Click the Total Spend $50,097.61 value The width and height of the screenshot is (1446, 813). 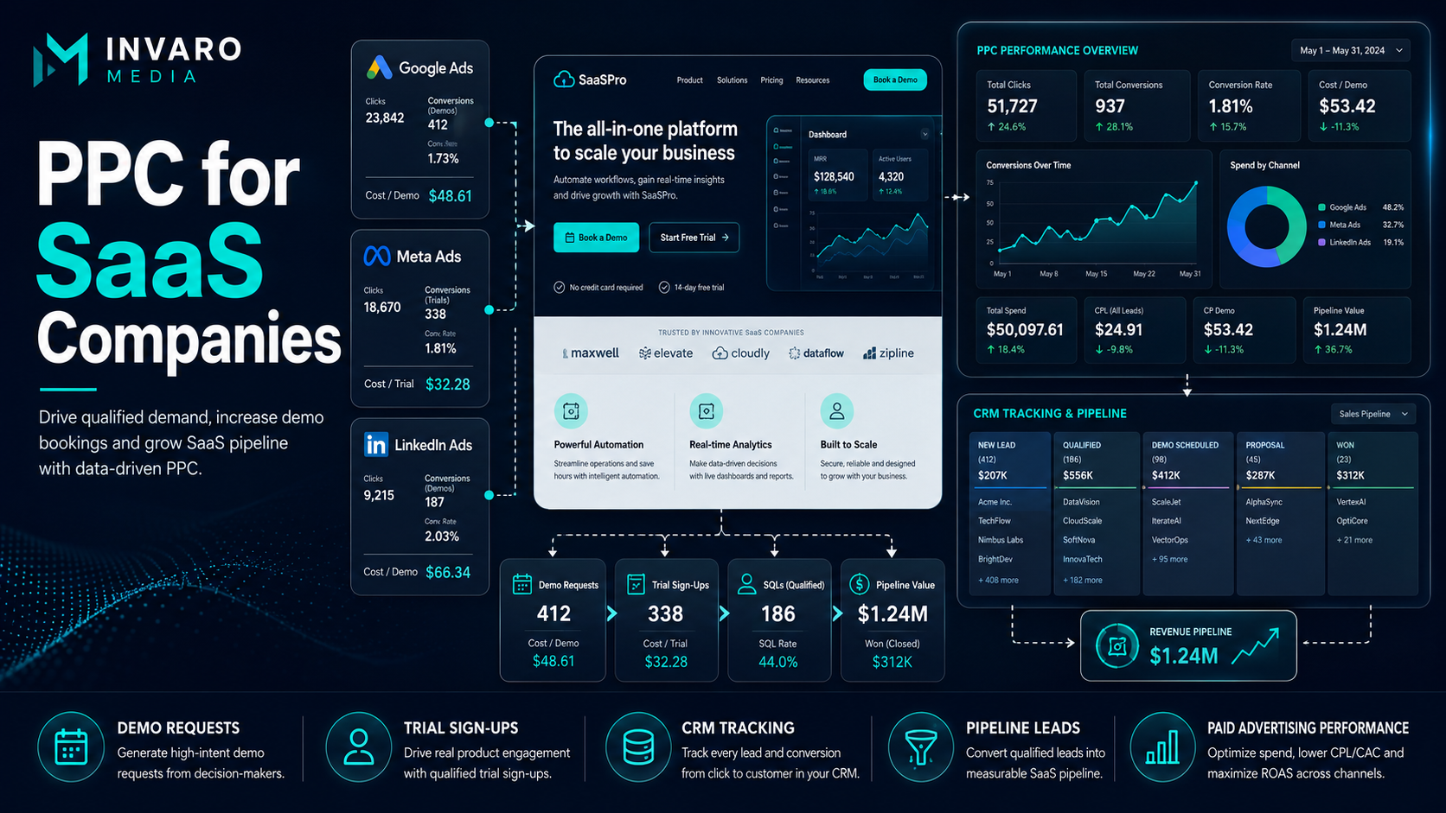click(x=1025, y=330)
